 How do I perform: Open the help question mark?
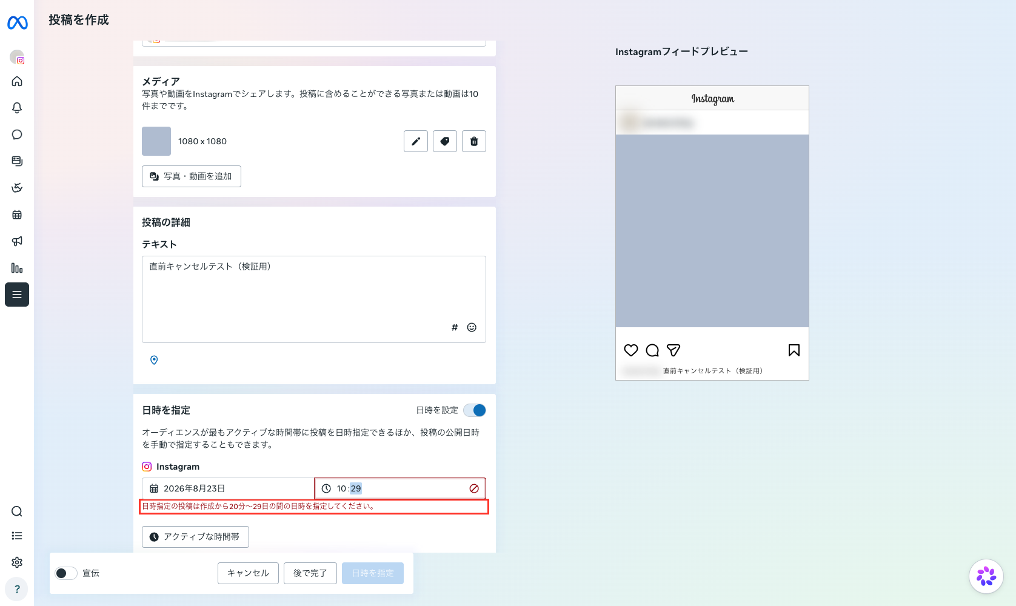17,589
